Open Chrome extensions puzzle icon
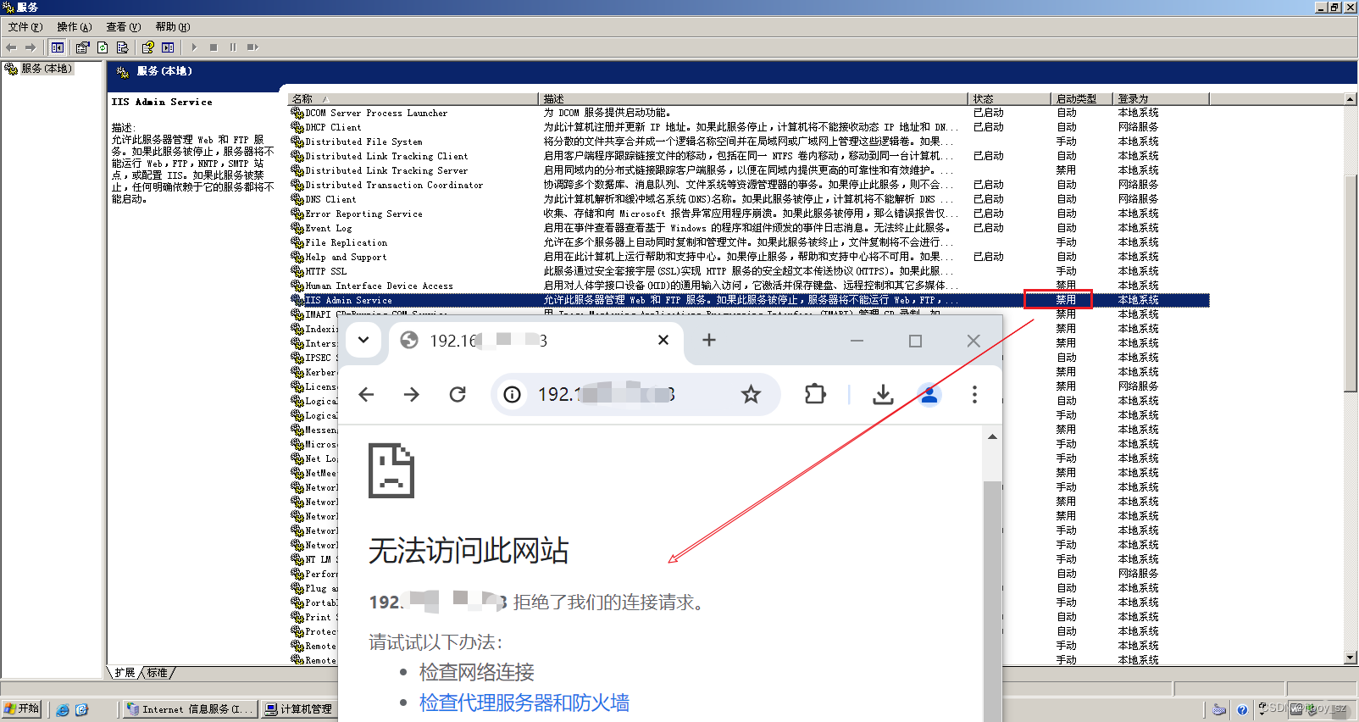Viewport: 1359px width, 722px height. pos(815,394)
